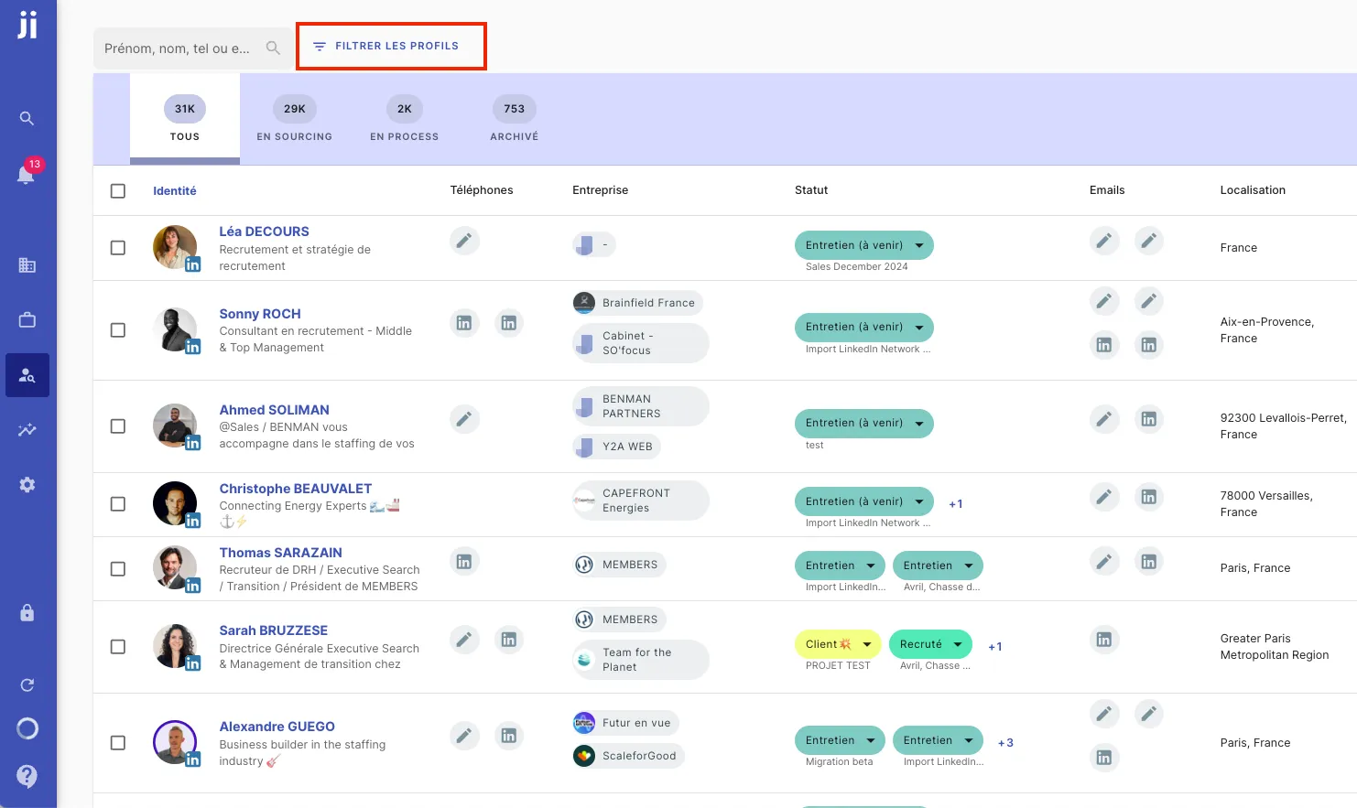Open Alexandre GUEGO's profile link
The width and height of the screenshot is (1357, 808).
point(277,726)
